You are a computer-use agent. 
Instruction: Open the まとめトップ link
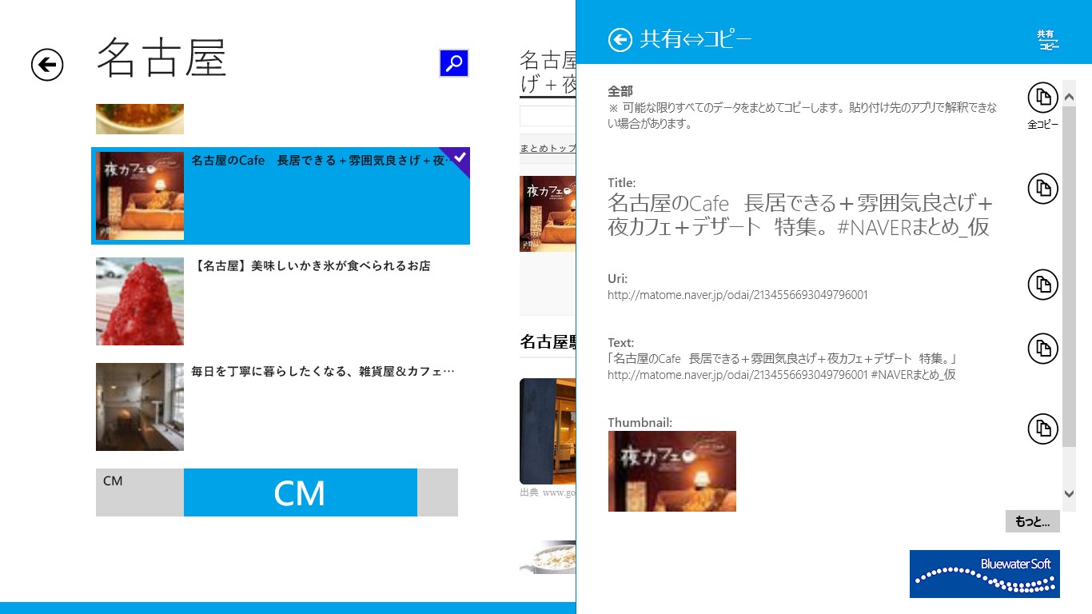coord(548,148)
